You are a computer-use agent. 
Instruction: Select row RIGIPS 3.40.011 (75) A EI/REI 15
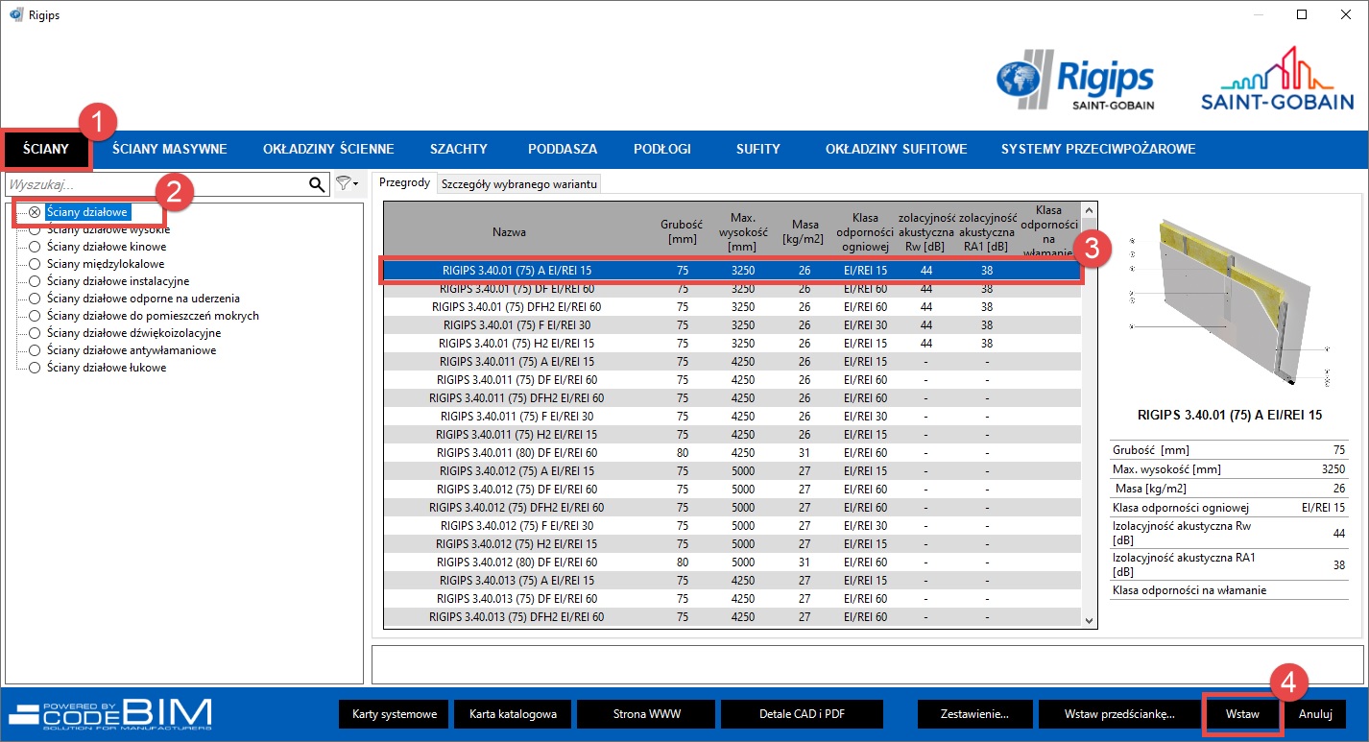coord(733,362)
